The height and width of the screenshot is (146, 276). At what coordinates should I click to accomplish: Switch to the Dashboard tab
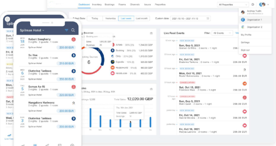pyautogui.click(x=84, y=5)
